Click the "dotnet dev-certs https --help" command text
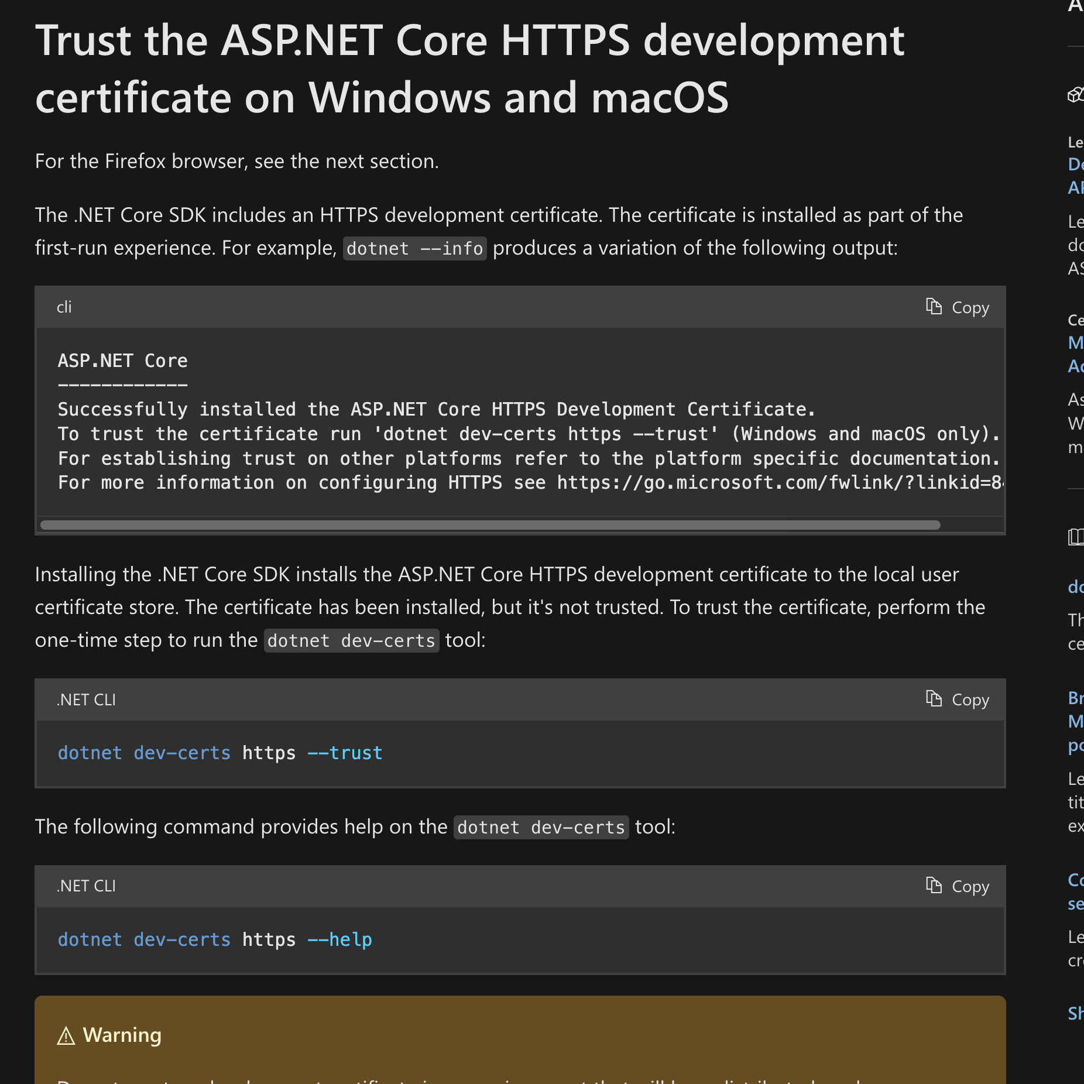Viewport: 1084px width, 1084px height. [x=215, y=939]
